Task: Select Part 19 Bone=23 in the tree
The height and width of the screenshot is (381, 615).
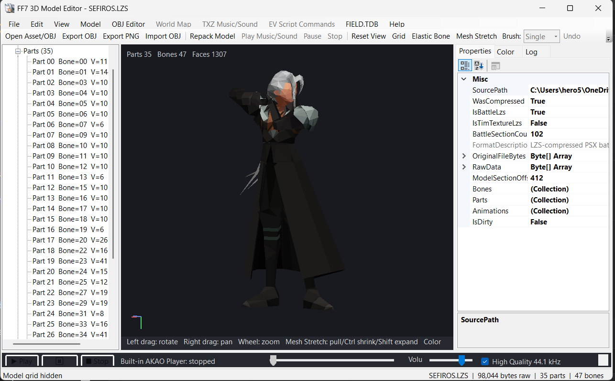Action: (70, 261)
